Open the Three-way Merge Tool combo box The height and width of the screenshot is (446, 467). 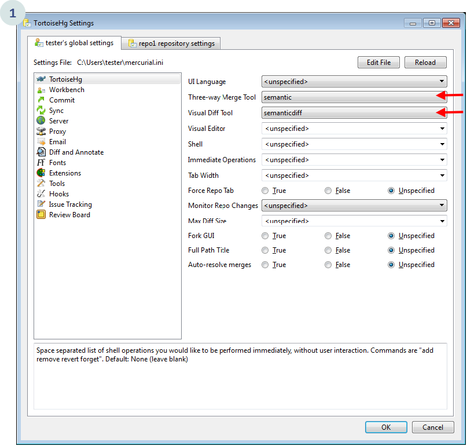click(x=354, y=97)
